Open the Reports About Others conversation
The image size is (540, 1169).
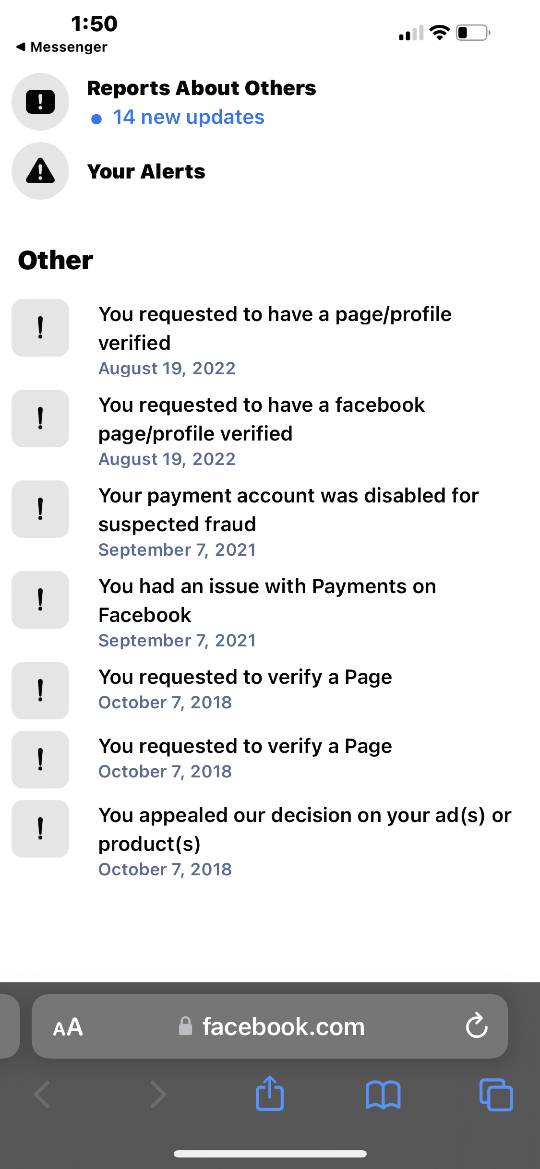click(x=202, y=87)
